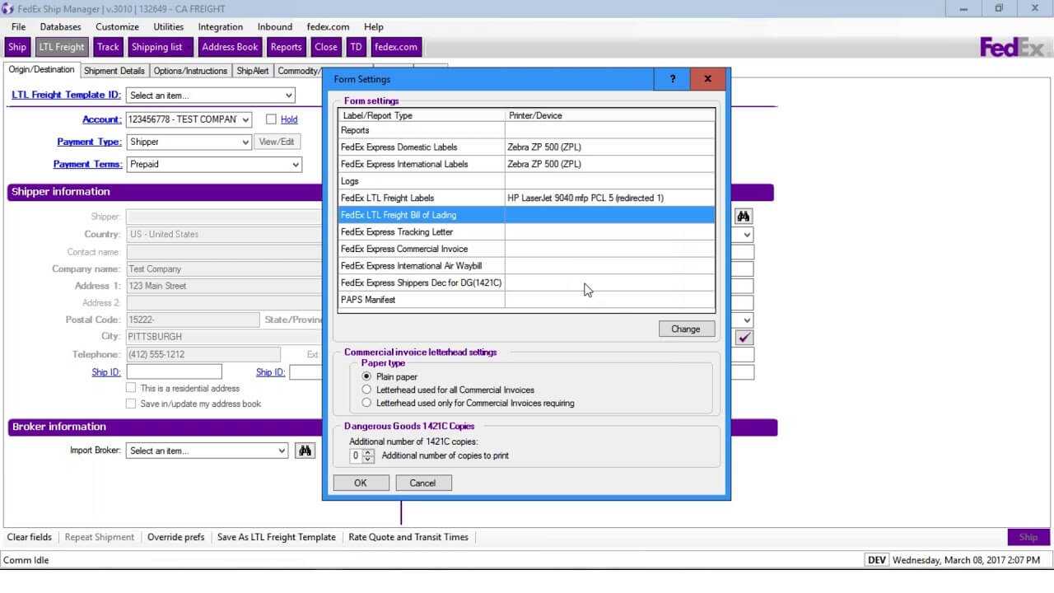
Task: Click the green checkmark icon near State field
Action: click(x=744, y=337)
